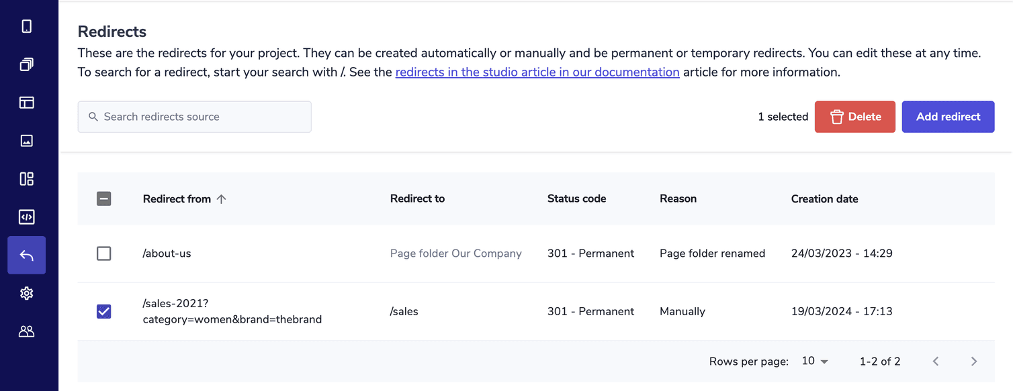The width and height of the screenshot is (1013, 391).
Task: Open project settings via the gear icon
Action: coord(26,293)
